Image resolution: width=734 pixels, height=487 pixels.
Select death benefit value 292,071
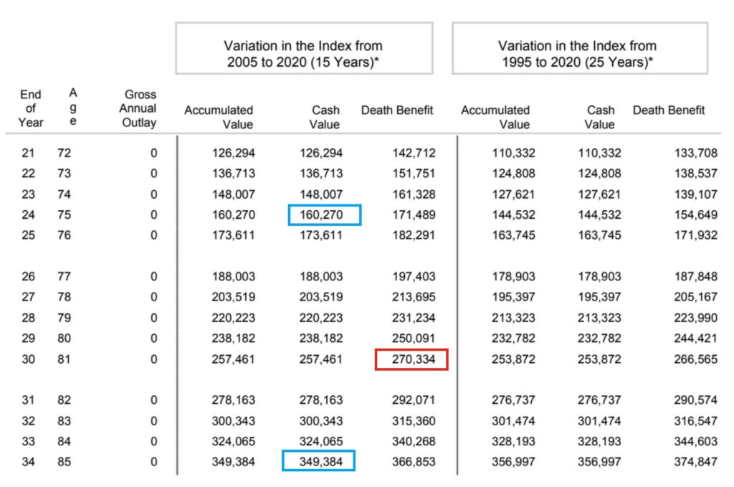(x=413, y=400)
